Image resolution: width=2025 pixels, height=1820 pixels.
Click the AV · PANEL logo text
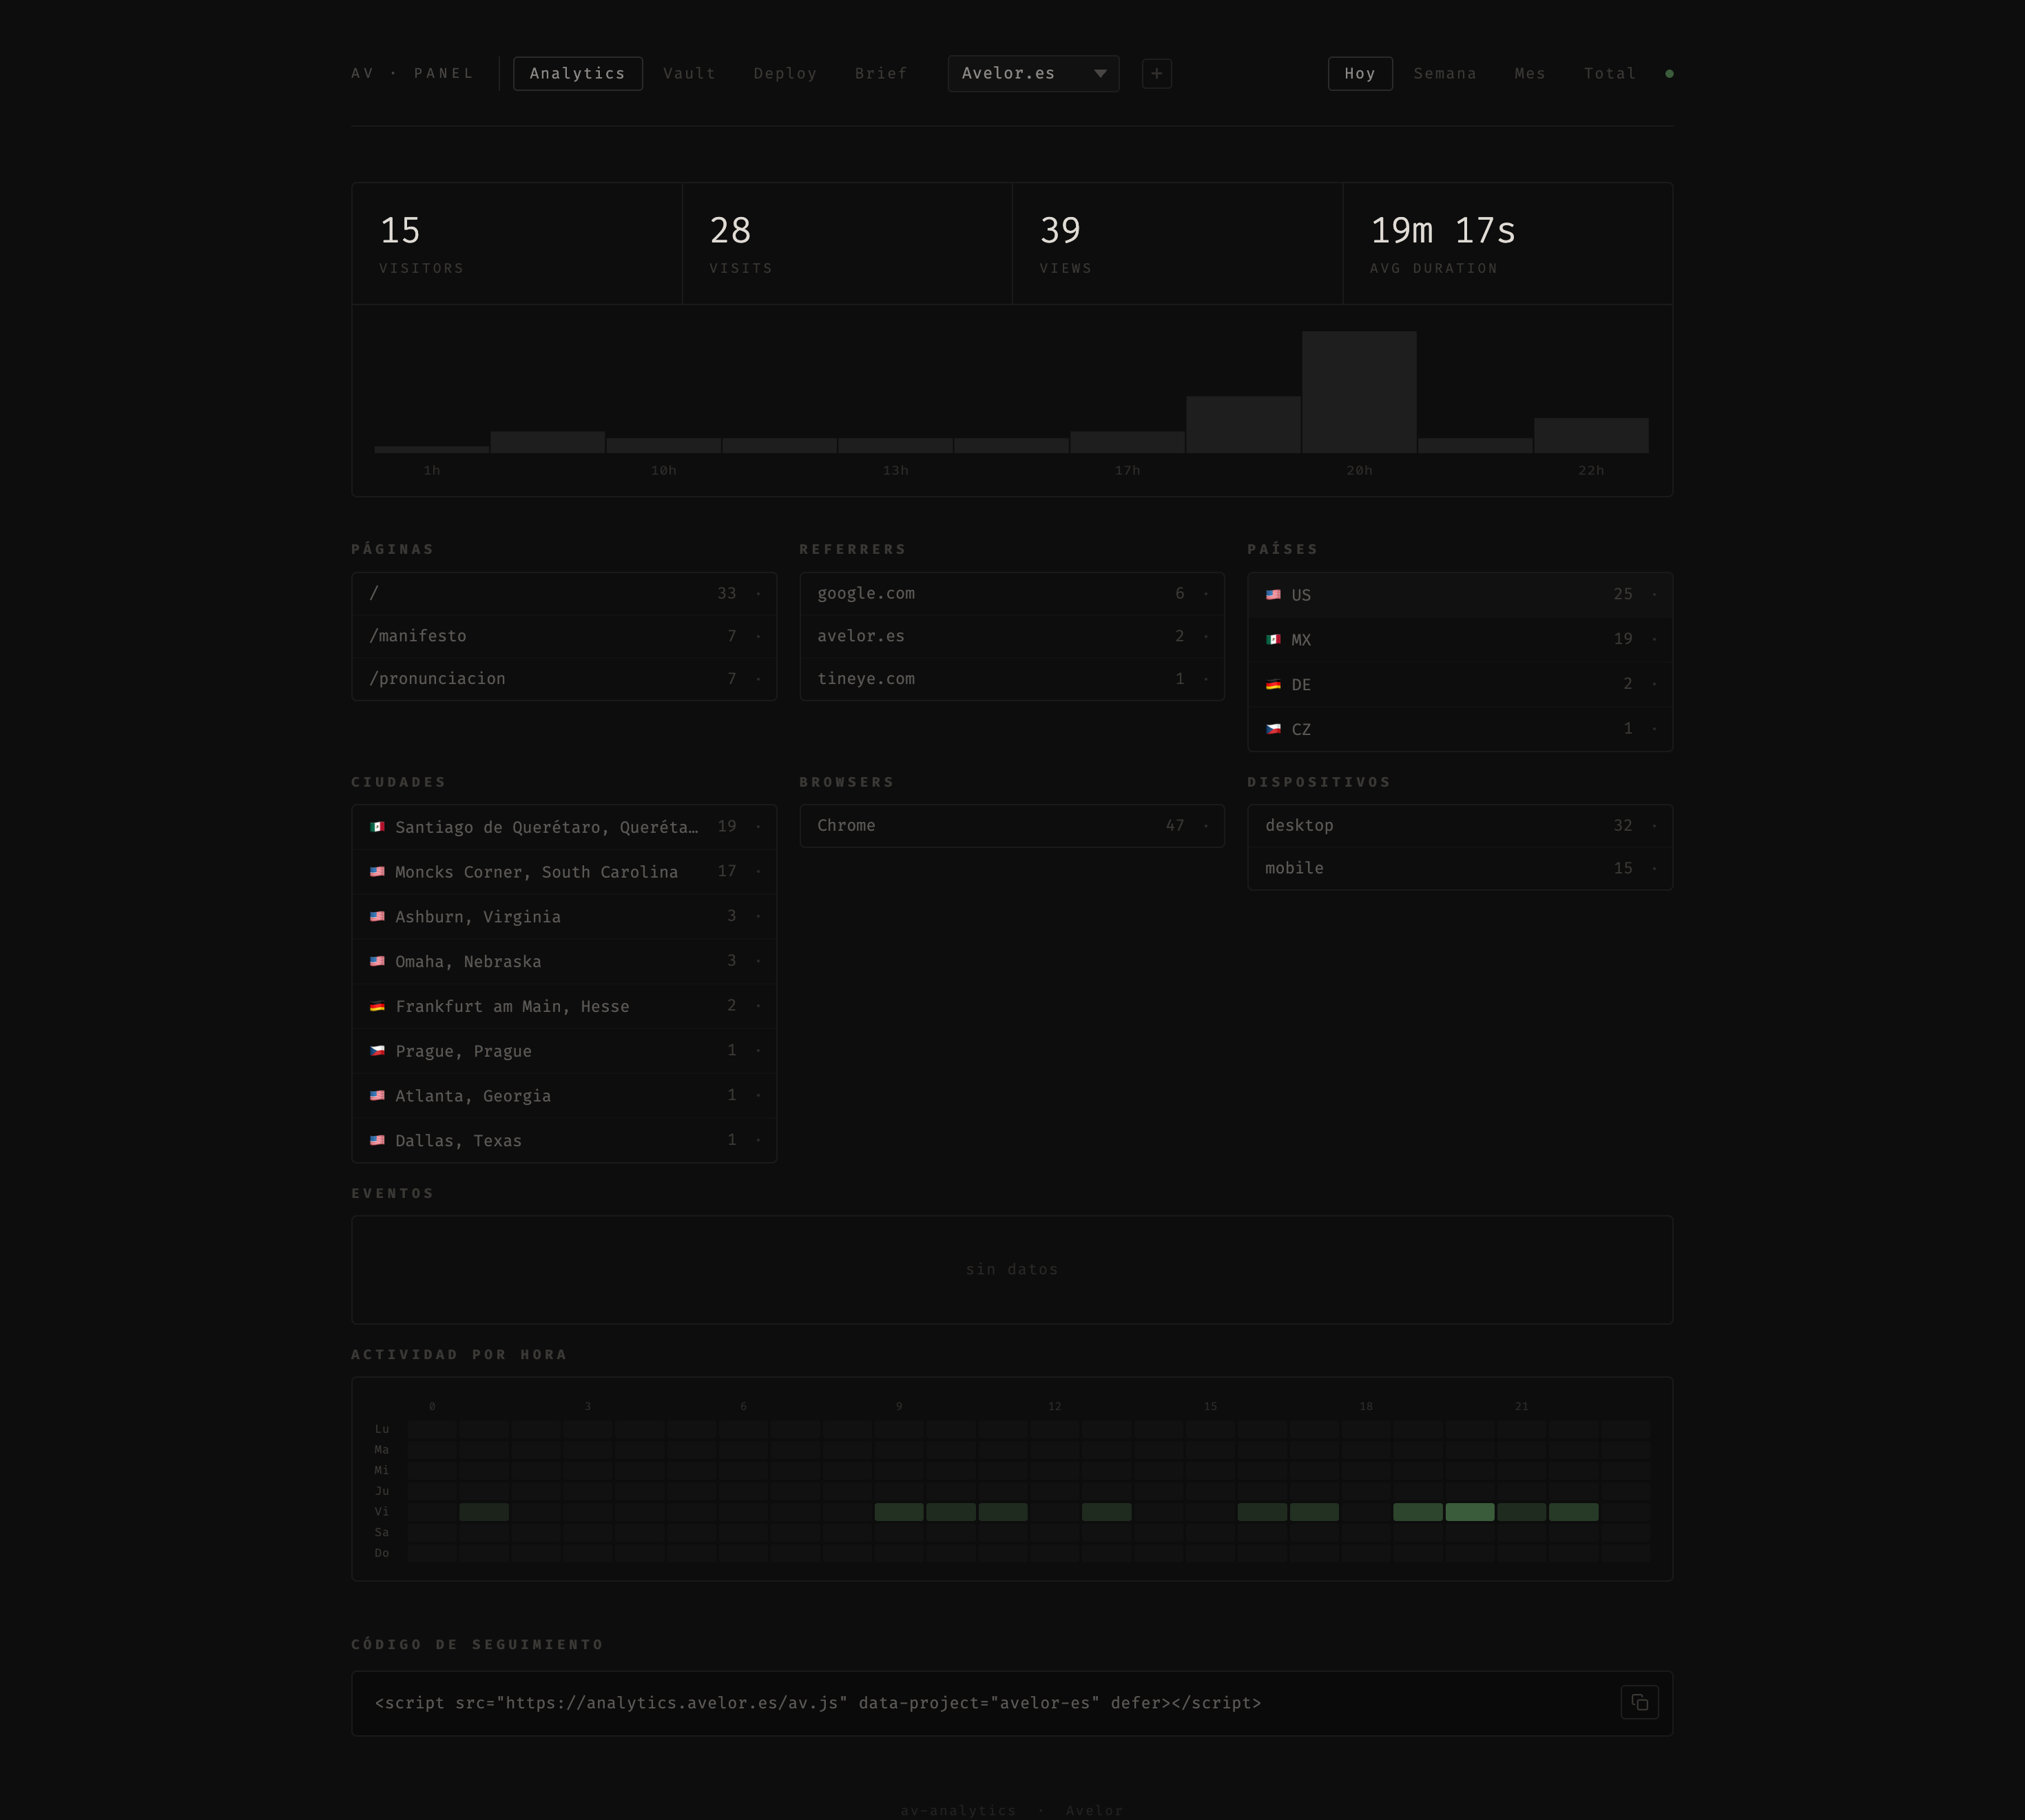413,73
